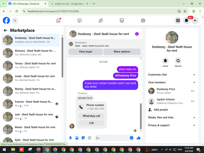
Task: Mute this chat via bell icon
Action: [x=165, y=61]
